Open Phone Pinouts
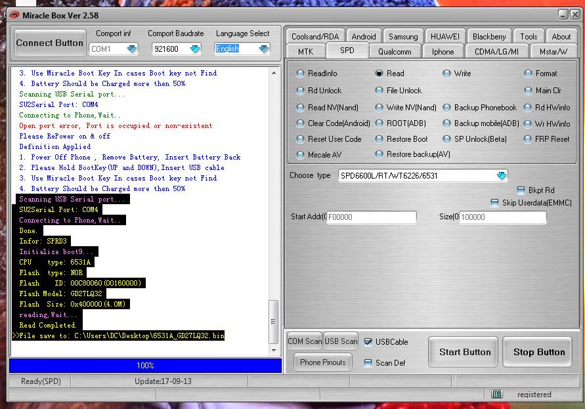 coord(323,362)
